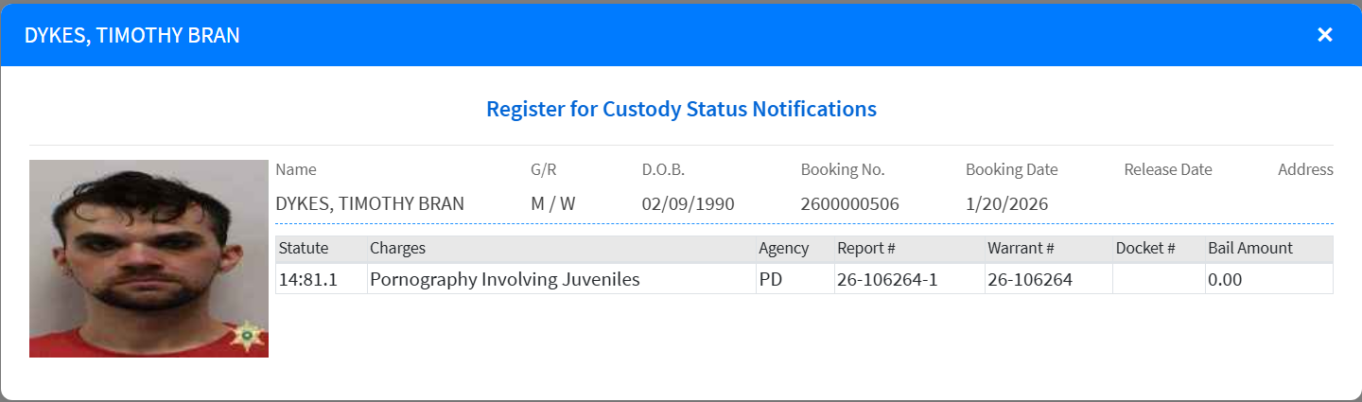Select the charge description cell
The height and width of the screenshot is (402, 1362).
pyautogui.click(x=505, y=280)
